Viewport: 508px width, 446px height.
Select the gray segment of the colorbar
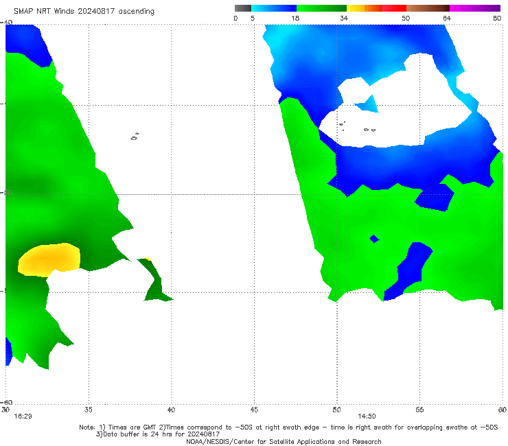(243, 8)
